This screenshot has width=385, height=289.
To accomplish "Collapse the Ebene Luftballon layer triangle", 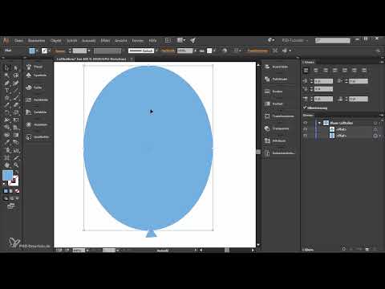I will pyautogui.click(x=319, y=123).
